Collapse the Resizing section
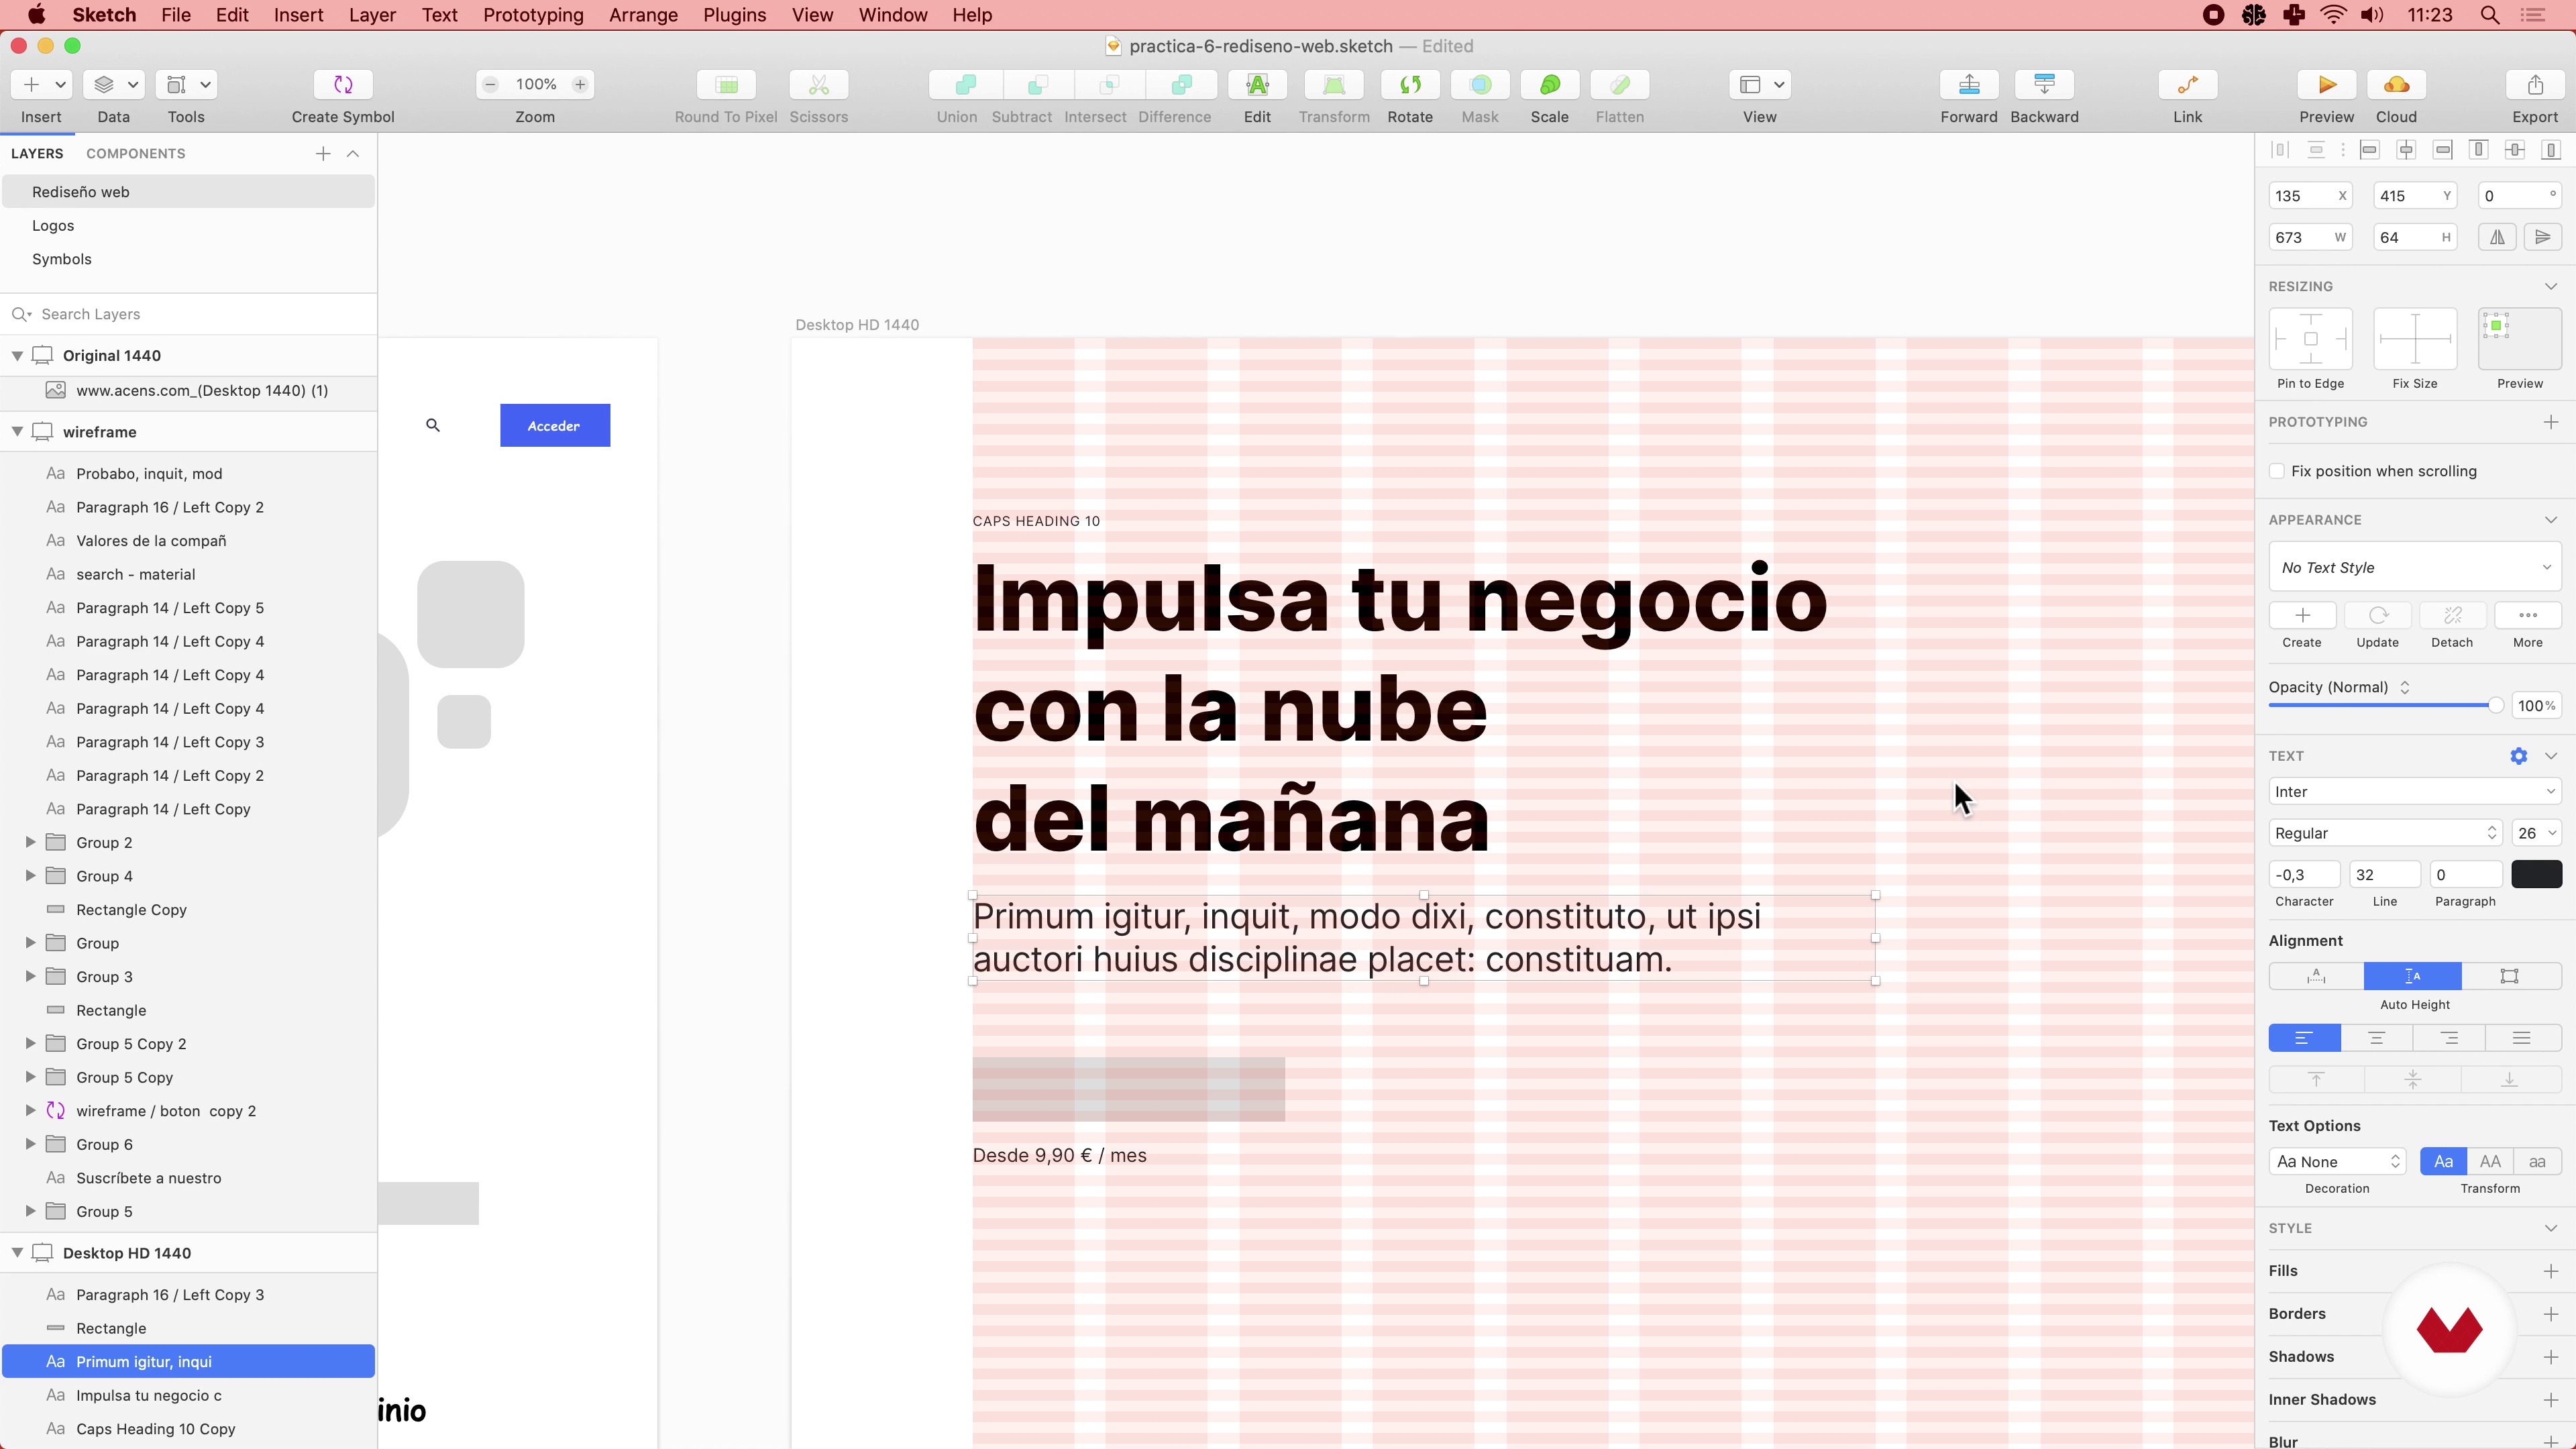The width and height of the screenshot is (2576, 1449). [2550, 286]
